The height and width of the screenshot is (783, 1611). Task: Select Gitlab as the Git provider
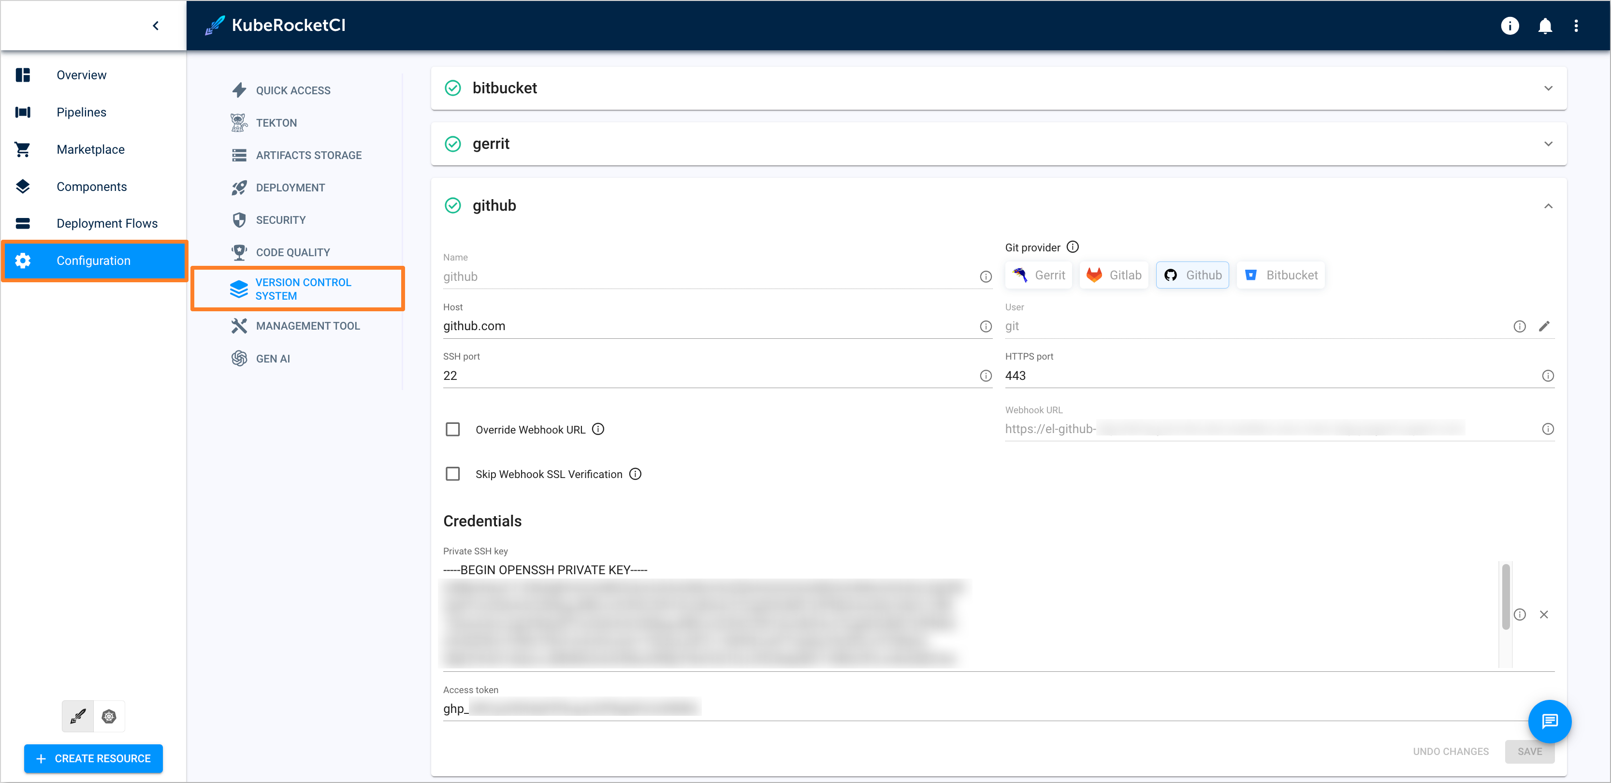(x=1114, y=275)
